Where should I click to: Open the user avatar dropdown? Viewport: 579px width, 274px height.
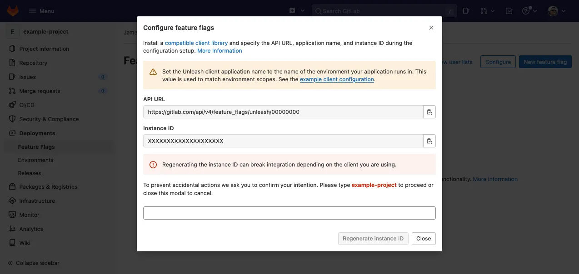pyautogui.click(x=556, y=11)
